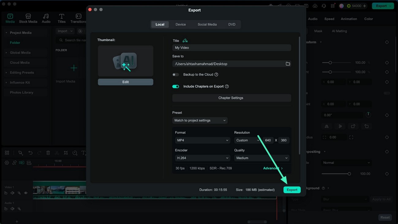This screenshot has height=224, width=398.
Task: Click the add track plus icon below Audio 1
Action: (17, 221)
